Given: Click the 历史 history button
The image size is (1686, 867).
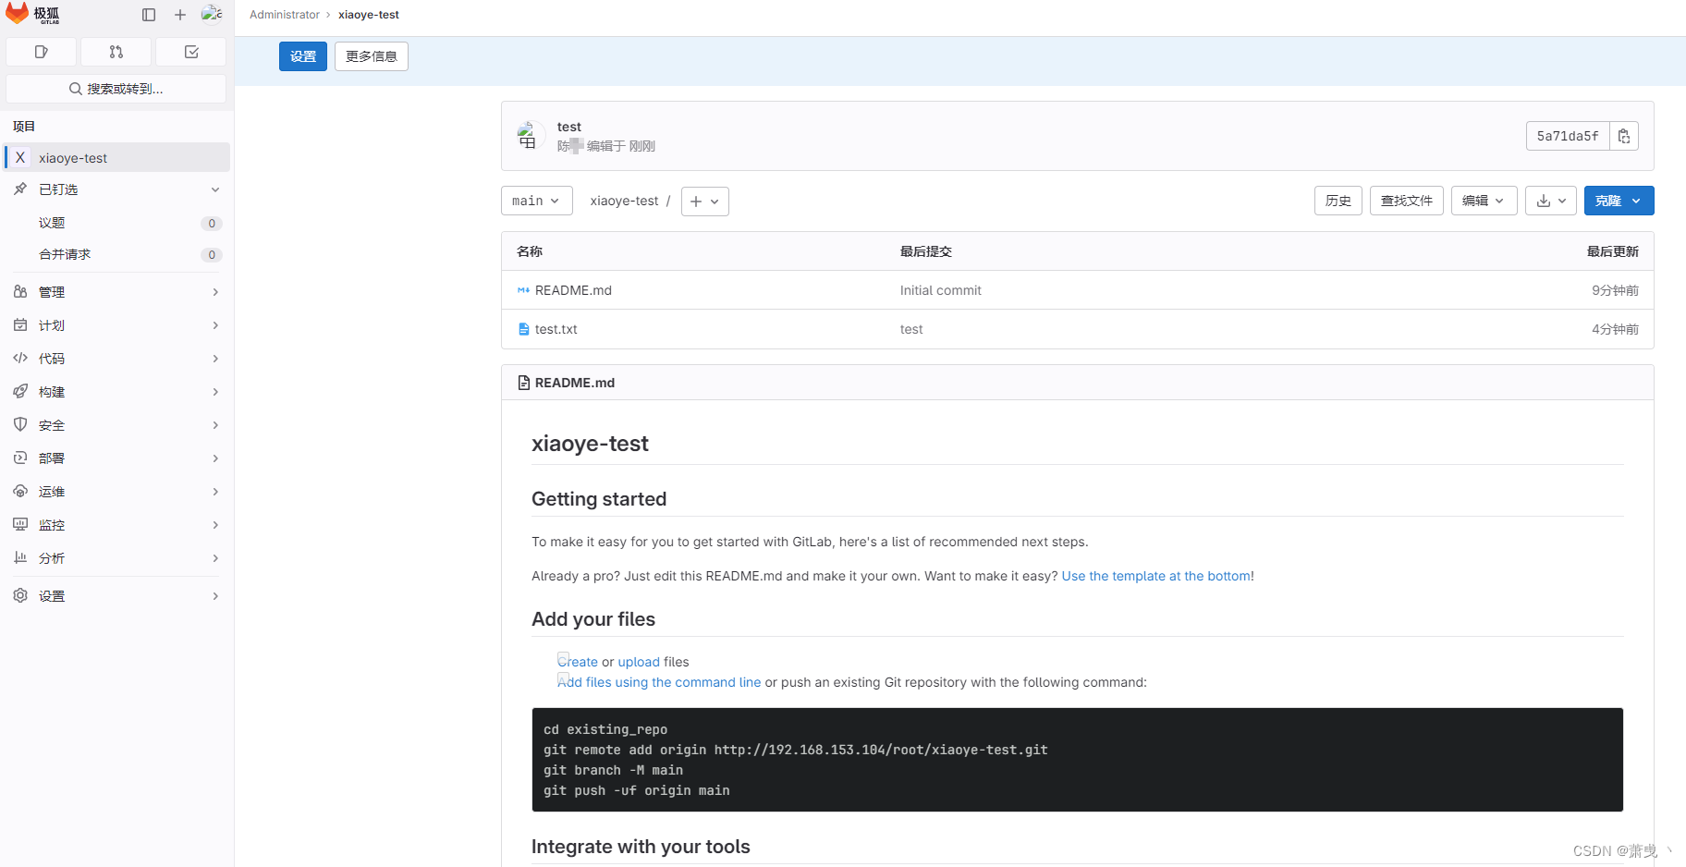Looking at the screenshot, I should pos(1338,201).
